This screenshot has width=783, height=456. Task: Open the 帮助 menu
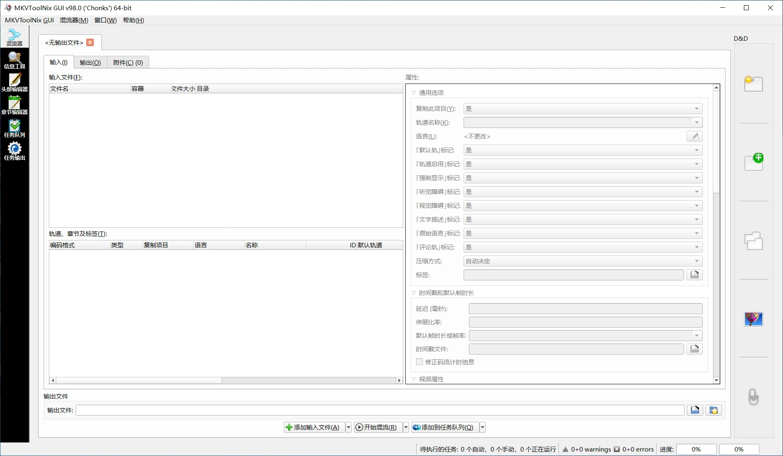[x=133, y=20]
